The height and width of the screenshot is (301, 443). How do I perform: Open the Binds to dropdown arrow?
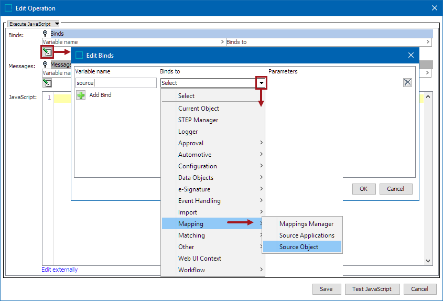tap(261, 82)
